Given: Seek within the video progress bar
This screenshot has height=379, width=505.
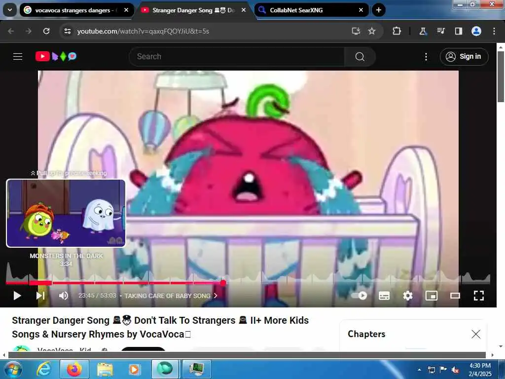Looking at the screenshot, I should 248,283.
